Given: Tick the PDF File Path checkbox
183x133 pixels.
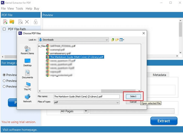Looking at the screenshot, I should click(x=4, y=29).
